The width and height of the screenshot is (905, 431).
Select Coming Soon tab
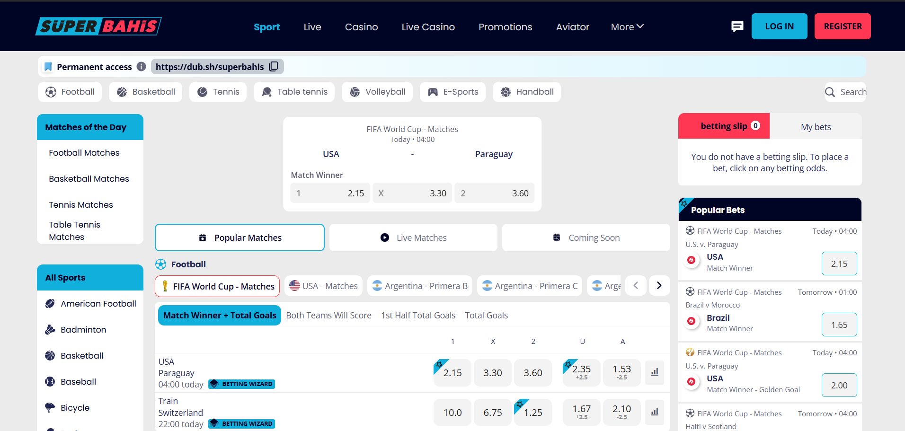(586, 237)
